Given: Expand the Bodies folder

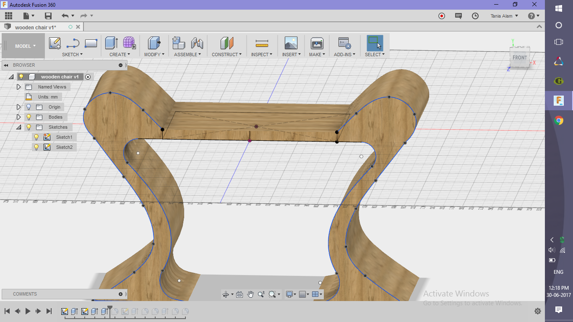Looking at the screenshot, I should (18, 117).
